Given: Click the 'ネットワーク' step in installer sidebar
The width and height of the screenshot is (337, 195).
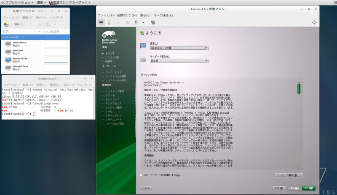Looking at the screenshot, I should (112, 99).
